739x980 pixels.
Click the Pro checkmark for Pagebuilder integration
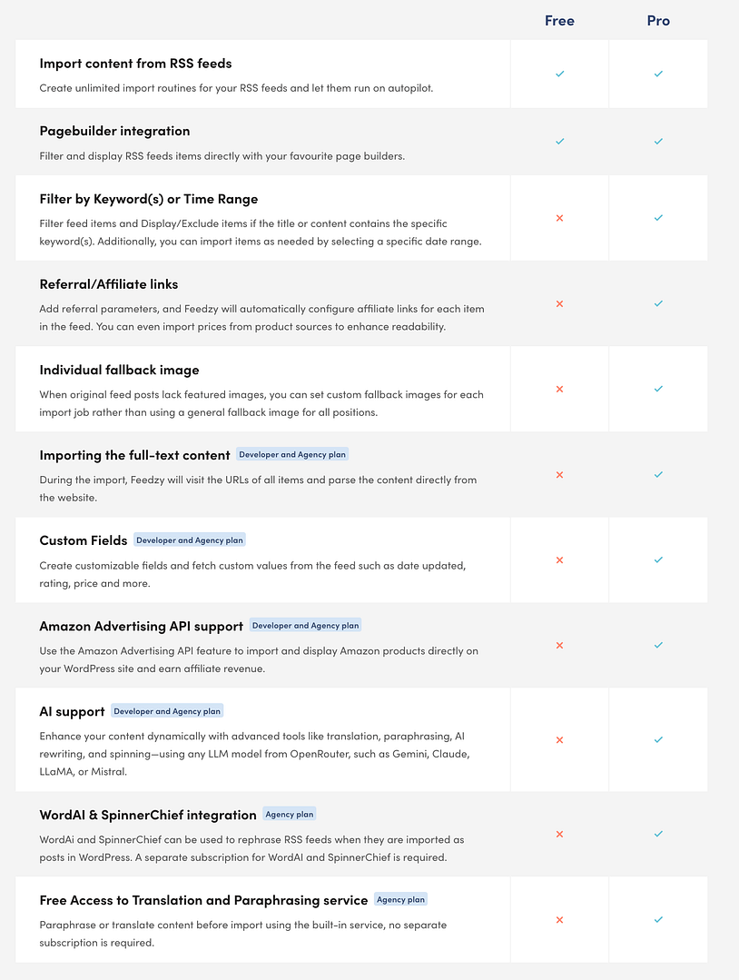[658, 142]
